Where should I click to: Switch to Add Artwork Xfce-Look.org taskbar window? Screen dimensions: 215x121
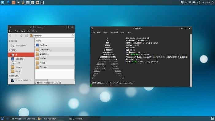[x=22, y=119]
